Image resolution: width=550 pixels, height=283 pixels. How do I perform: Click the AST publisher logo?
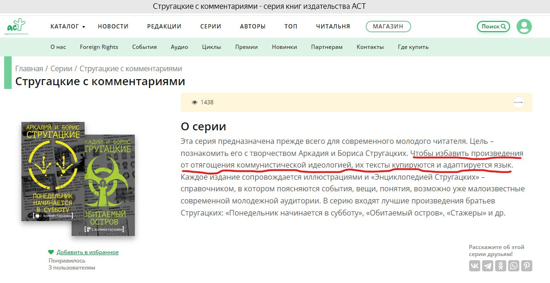(16, 27)
